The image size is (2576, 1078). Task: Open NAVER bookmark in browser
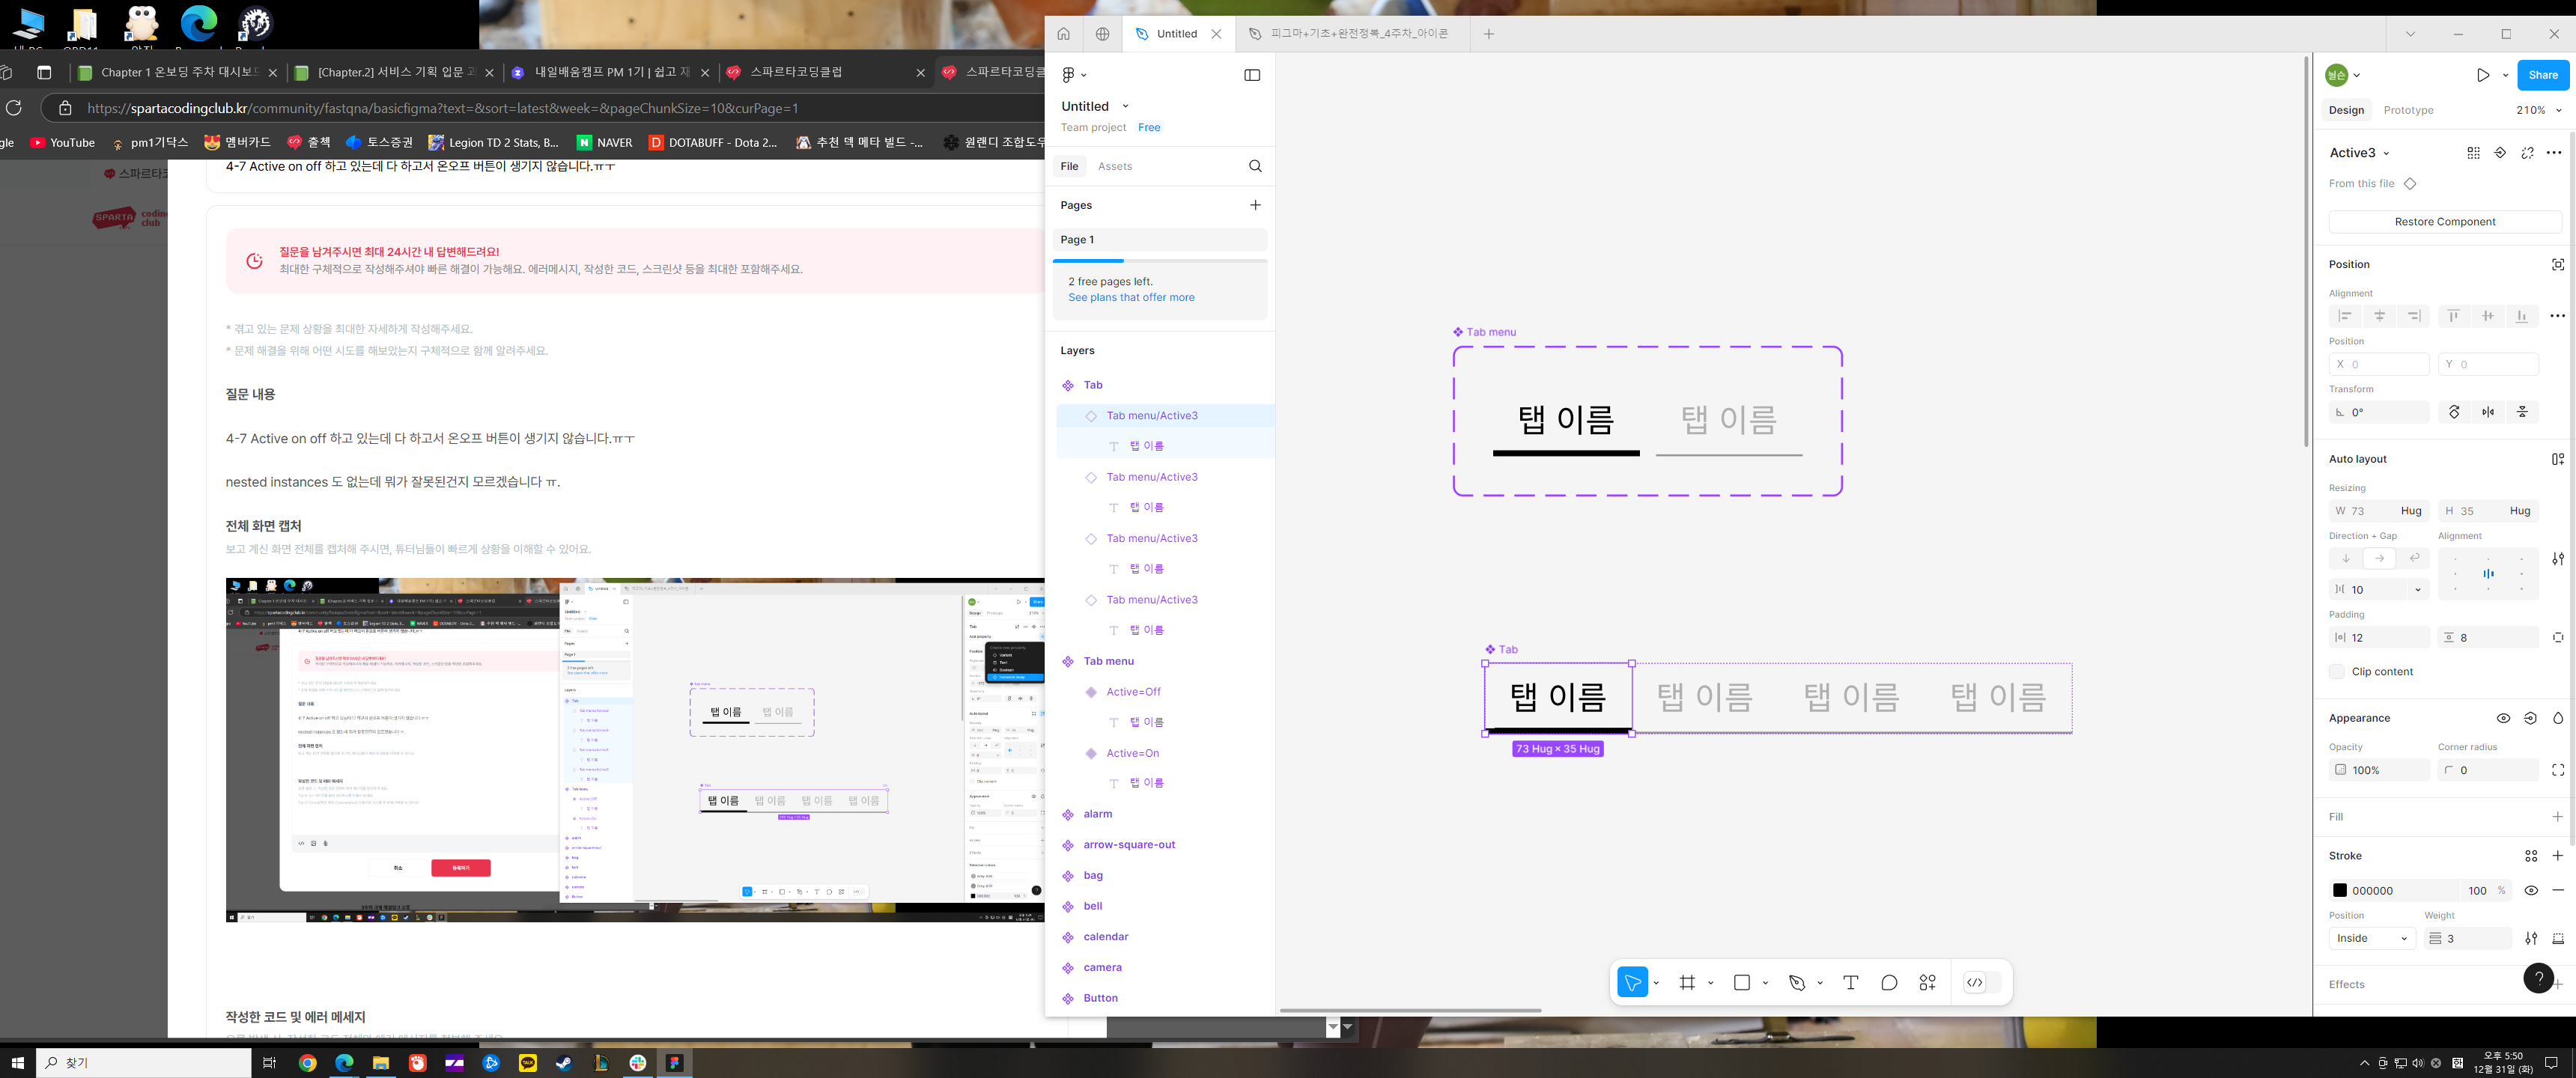pyautogui.click(x=604, y=142)
